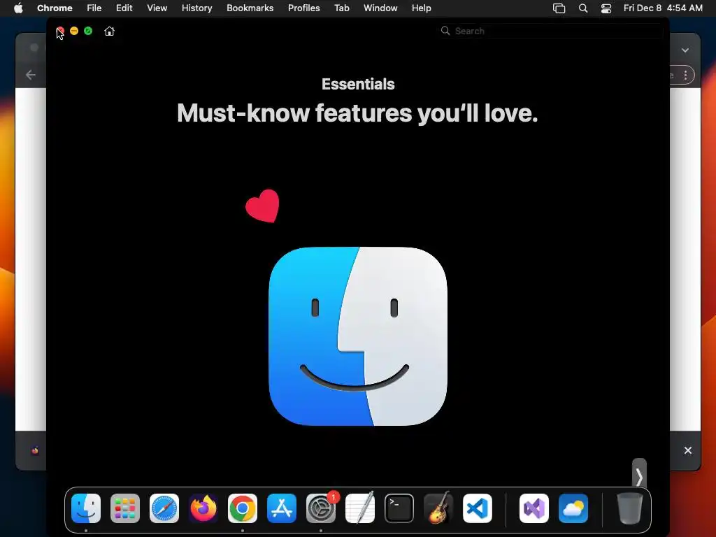Open the Help menu
The image size is (716, 537).
[421, 8]
